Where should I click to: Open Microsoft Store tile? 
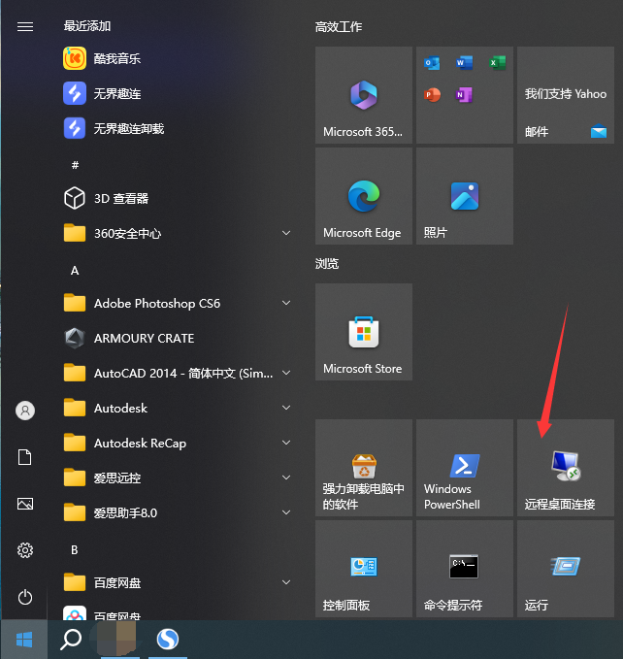coord(364,332)
